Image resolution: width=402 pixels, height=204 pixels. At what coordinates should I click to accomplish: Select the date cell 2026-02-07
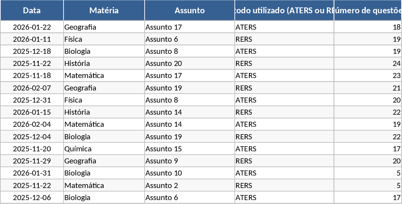(32, 88)
